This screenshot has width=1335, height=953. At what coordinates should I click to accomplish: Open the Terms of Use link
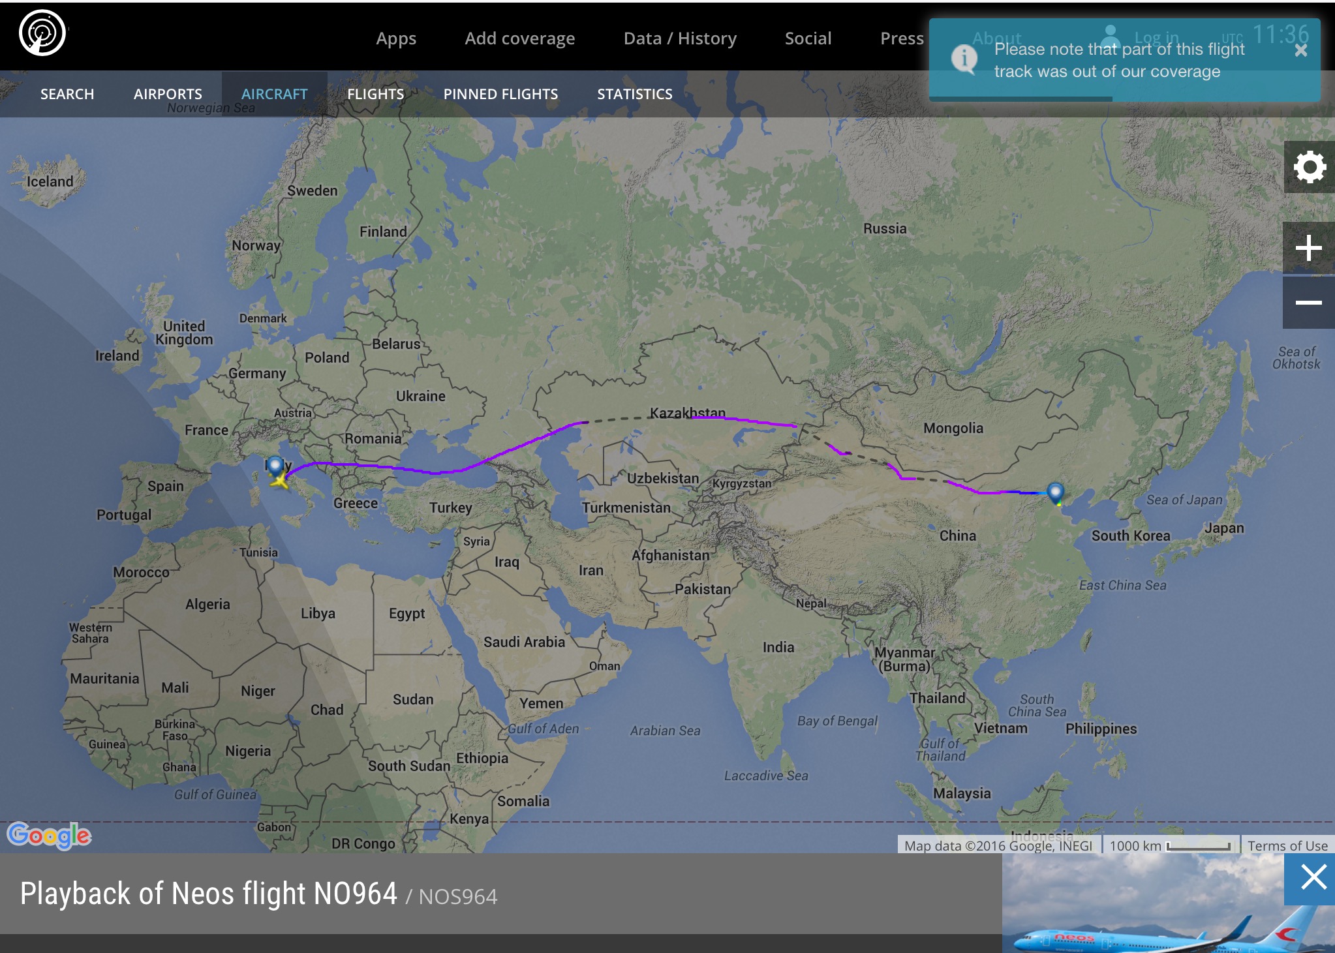(x=1287, y=845)
